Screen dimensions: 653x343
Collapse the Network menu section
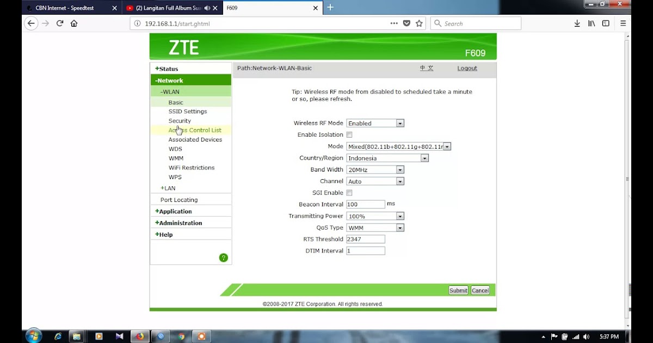point(169,81)
